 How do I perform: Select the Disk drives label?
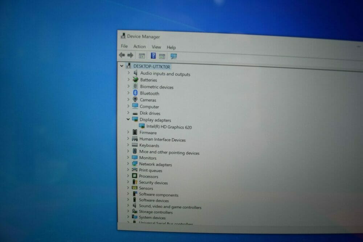coord(150,113)
